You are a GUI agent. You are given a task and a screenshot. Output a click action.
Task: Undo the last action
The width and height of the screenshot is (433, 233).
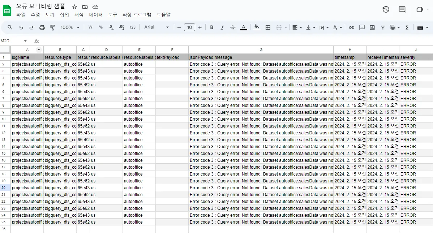21,27
